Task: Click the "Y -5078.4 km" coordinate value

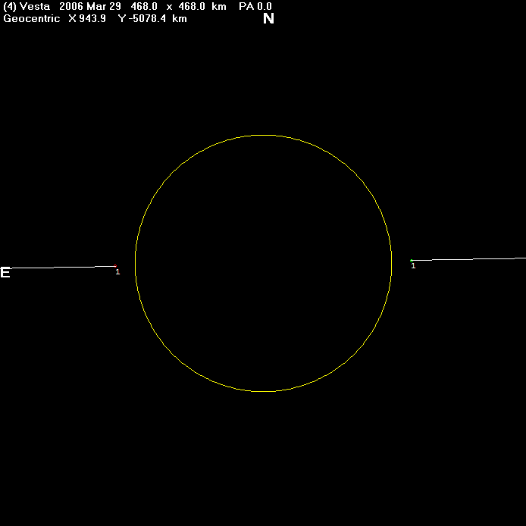Action: click(152, 18)
